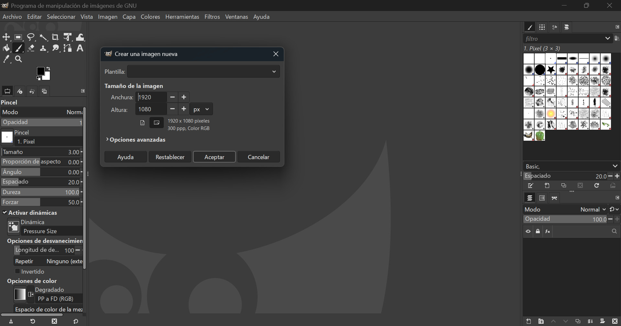The height and width of the screenshot is (326, 621).
Task: Open the brush editor icon
Action: tap(530, 185)
